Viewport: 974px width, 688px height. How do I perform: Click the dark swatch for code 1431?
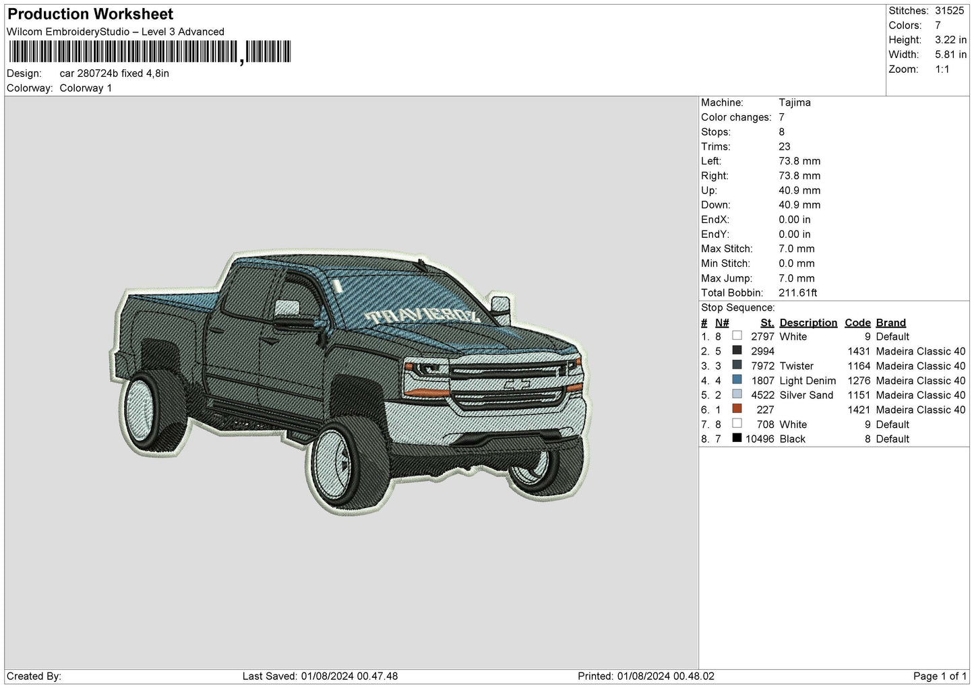coord(737,350)
